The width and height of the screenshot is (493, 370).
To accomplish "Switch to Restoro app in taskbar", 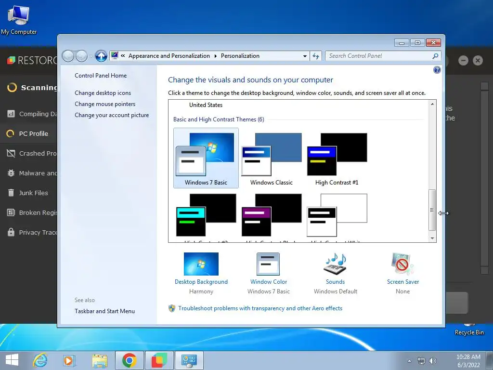I will [159, 360].
